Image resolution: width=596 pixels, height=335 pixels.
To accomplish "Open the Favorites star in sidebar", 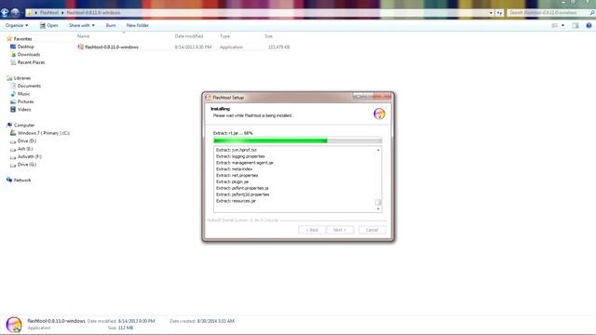I will click(9, 39).
